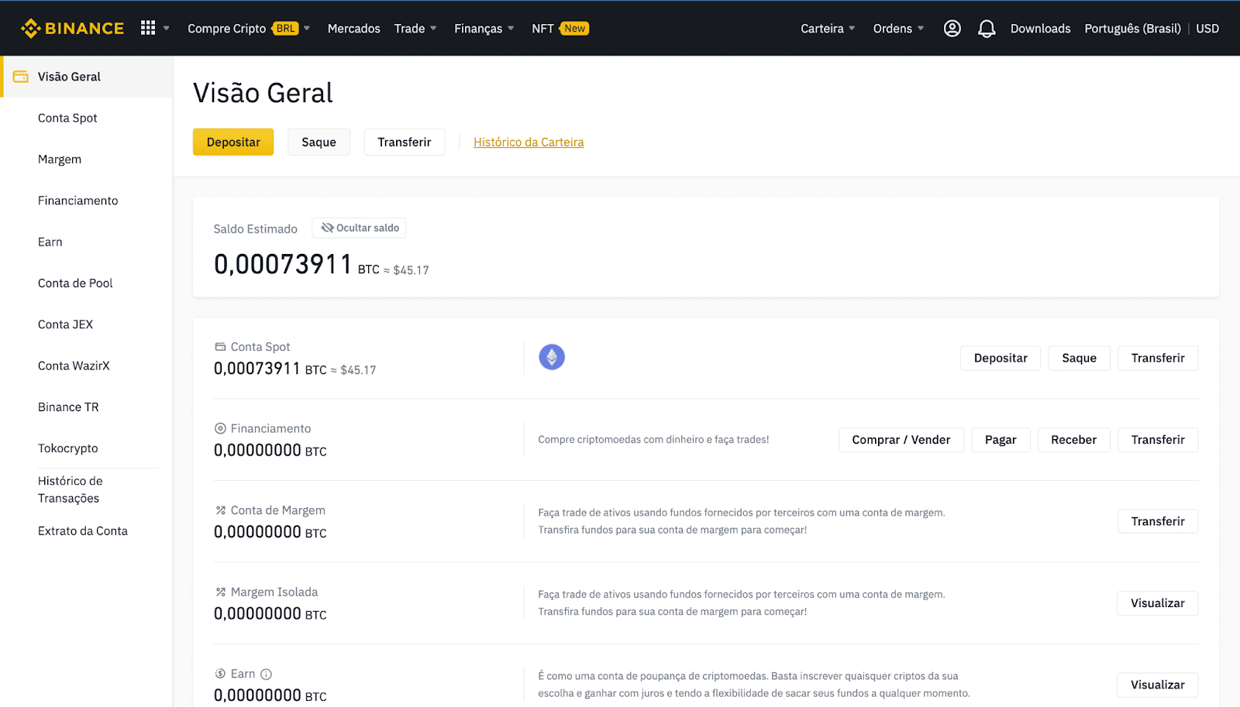The width and height of the screenshot is (1240, 707).
Task: Click the yellow Depositar button
Action: (233, 142)
